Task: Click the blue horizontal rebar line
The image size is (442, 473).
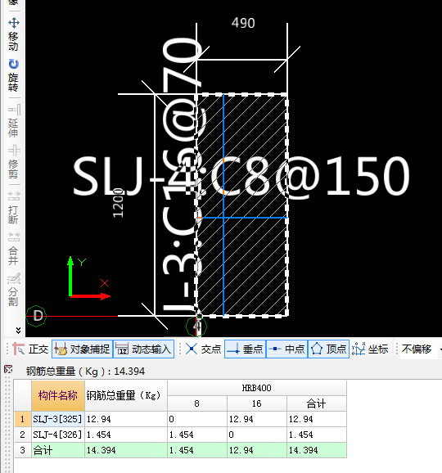Action: tap(243, 218)
